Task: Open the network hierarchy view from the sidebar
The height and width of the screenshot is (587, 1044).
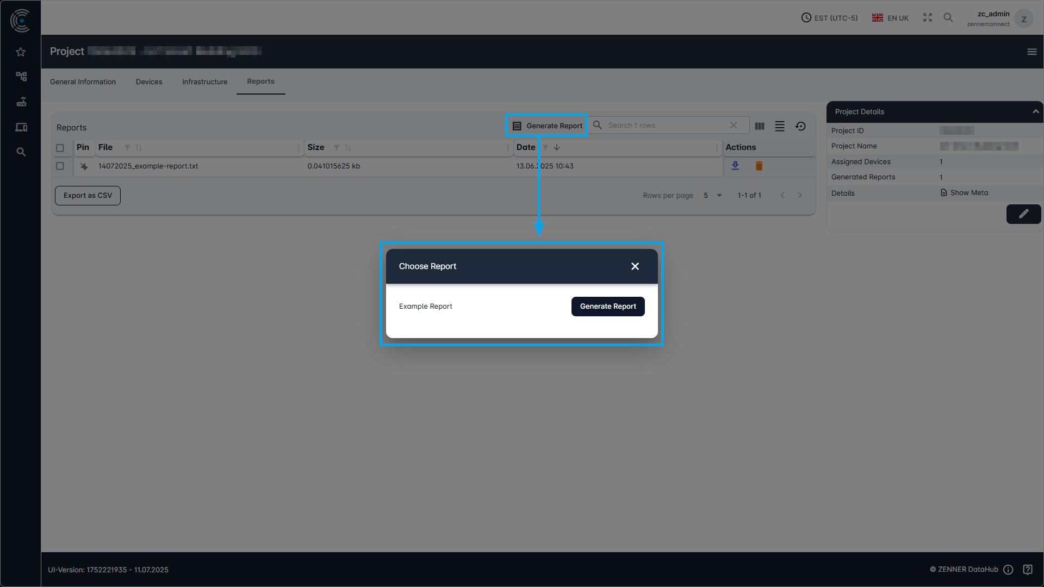Action: [21, 77]
